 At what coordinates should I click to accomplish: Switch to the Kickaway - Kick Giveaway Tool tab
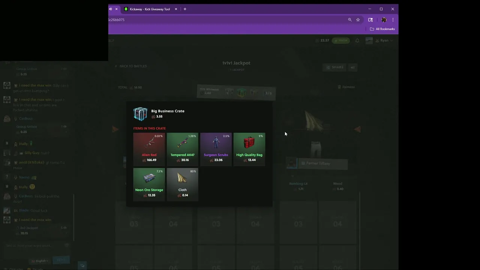(x=150, y=9)
